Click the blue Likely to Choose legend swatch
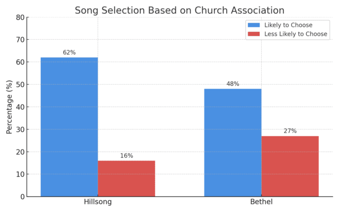This screenshot has height=212, width=339. pos(254,25)
